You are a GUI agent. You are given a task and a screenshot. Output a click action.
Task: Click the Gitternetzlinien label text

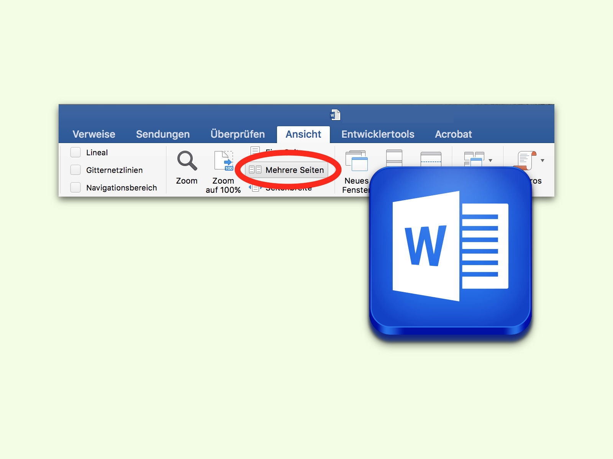point(115,170)
